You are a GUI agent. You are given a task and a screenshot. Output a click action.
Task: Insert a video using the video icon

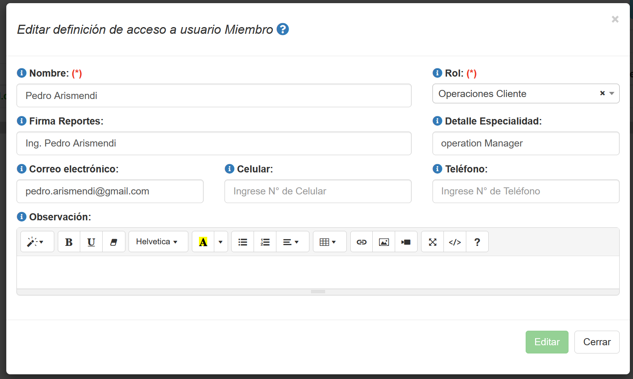pos(406,242)
